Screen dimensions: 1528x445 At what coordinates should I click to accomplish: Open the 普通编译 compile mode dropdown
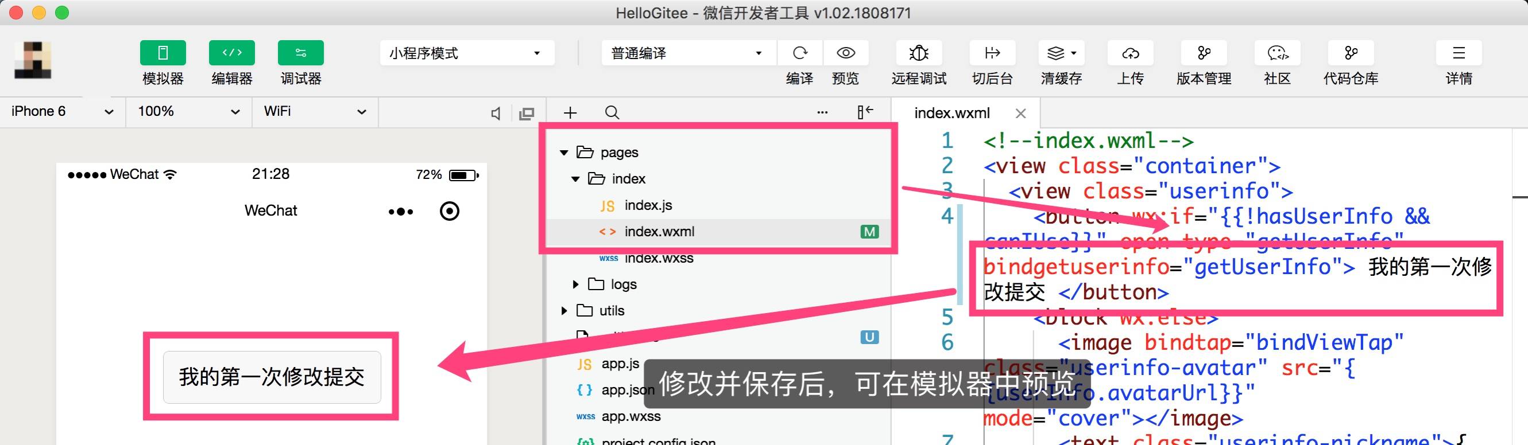click(688, 53)
